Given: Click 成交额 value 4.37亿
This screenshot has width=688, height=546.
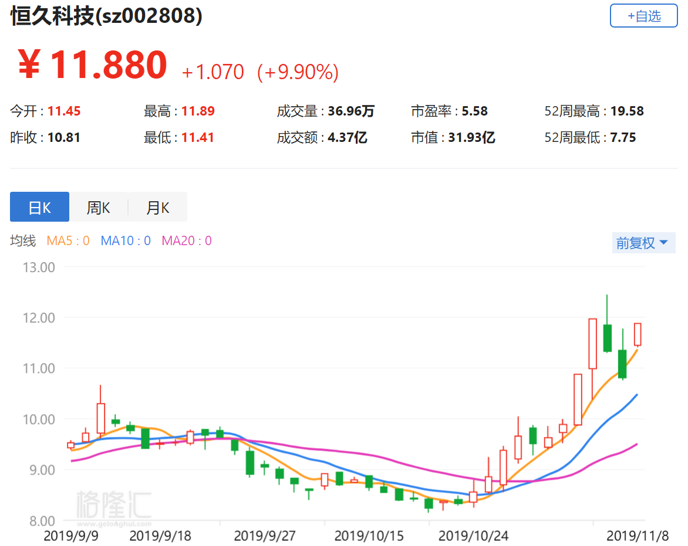Looking at the screenshot, I should [347, 137].
